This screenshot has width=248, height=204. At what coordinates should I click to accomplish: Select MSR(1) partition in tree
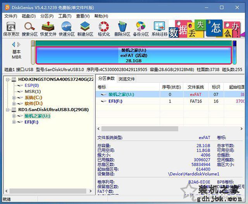tap(33, 91)
